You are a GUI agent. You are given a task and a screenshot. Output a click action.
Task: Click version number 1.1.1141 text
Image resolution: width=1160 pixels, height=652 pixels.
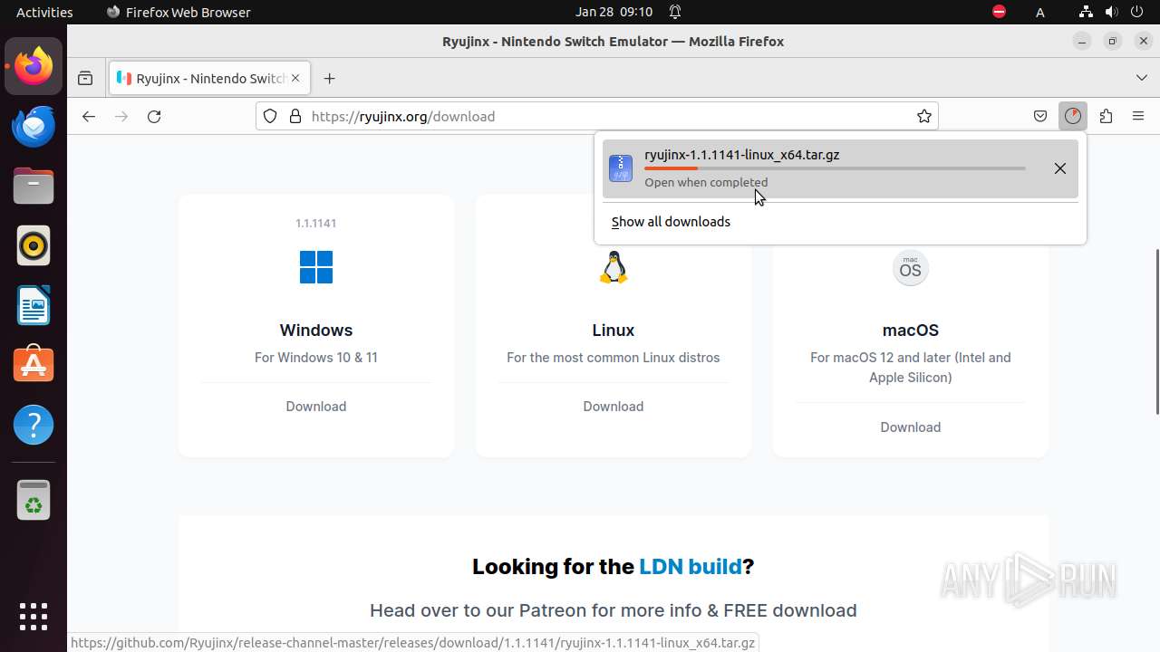(316, 223)
